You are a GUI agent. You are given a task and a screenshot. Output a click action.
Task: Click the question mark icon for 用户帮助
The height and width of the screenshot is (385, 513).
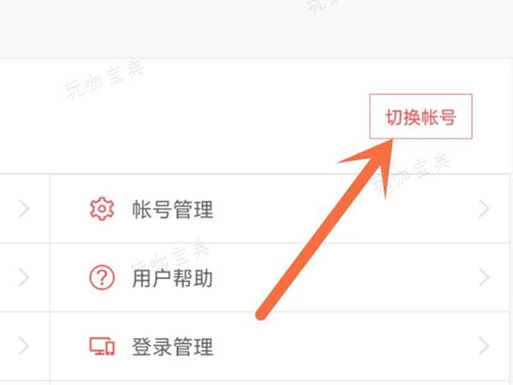102,277
